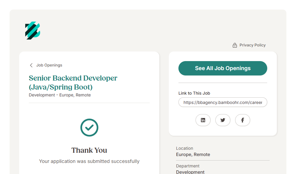296x174 pixels.
Task: Click the Thank You heading
Action: tap(89, 150)
